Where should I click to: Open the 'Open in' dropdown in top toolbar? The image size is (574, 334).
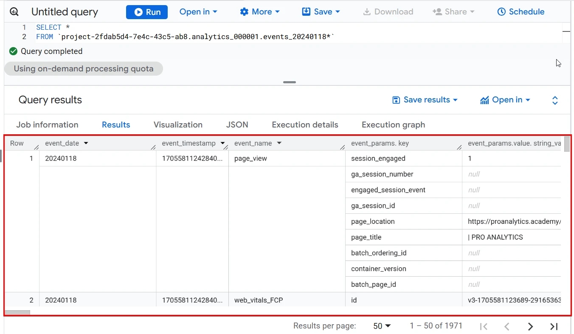pyautogui.click(x=198, y=12)
